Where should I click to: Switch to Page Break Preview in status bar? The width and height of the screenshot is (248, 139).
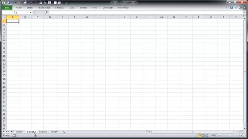207,135
